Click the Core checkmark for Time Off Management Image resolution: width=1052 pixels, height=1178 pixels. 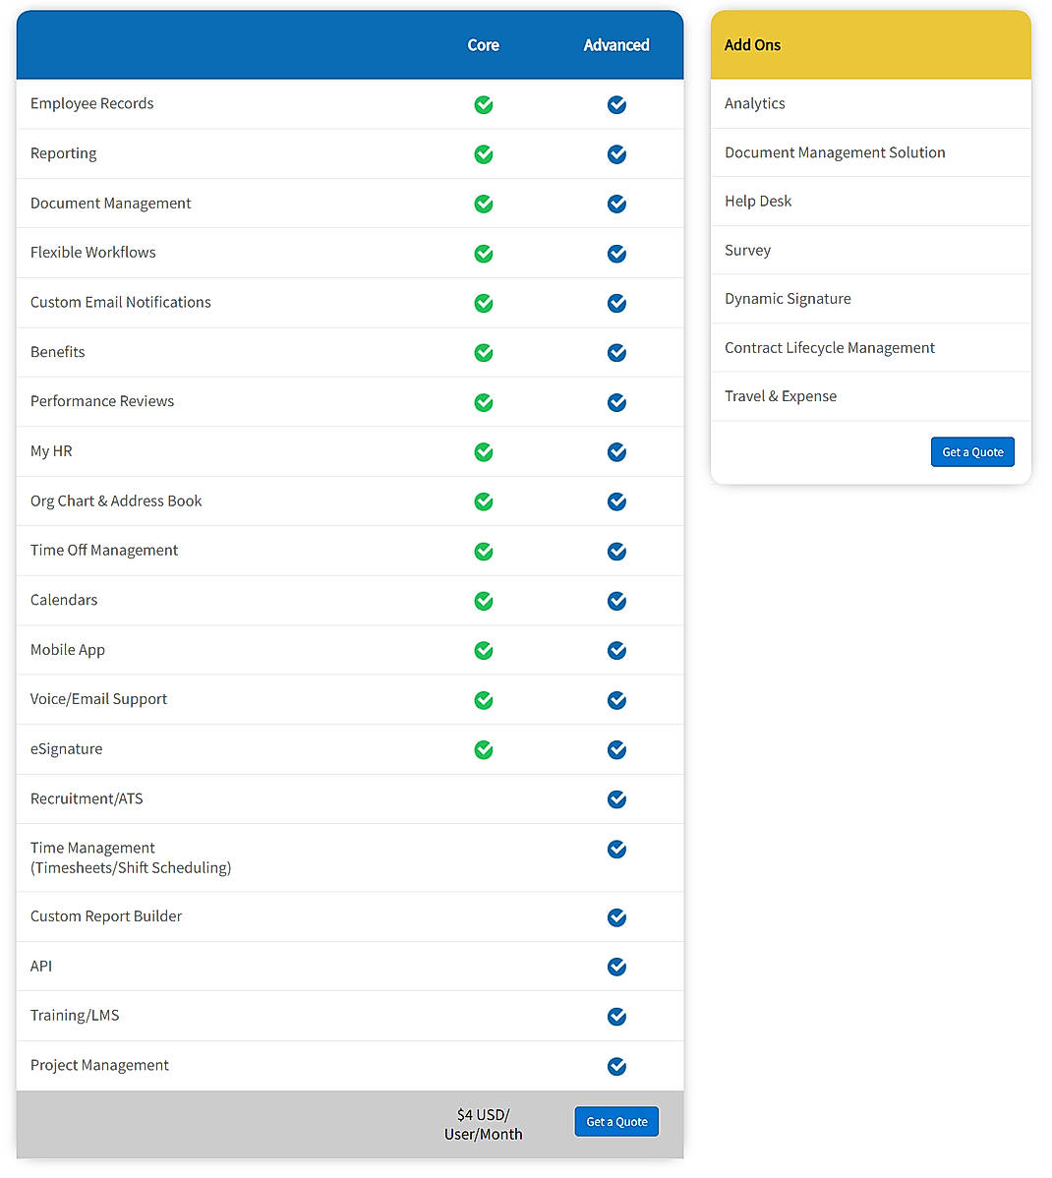(x=483, y=551)
